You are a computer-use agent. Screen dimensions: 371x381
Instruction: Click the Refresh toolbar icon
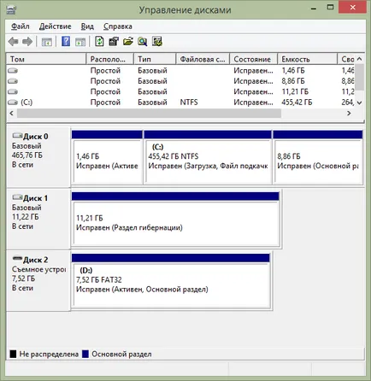pos(99,42)
